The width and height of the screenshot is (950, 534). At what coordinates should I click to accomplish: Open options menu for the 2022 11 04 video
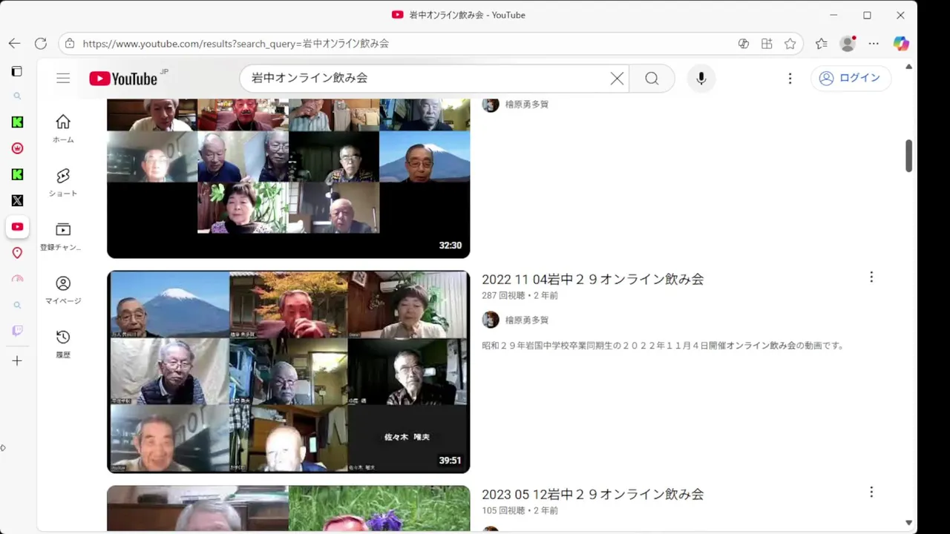tap(871, 277)
